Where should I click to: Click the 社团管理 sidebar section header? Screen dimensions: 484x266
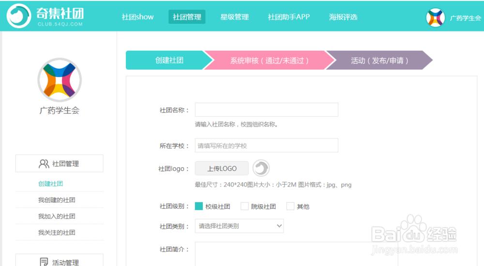pyautogui.click(x=59, y=163)
